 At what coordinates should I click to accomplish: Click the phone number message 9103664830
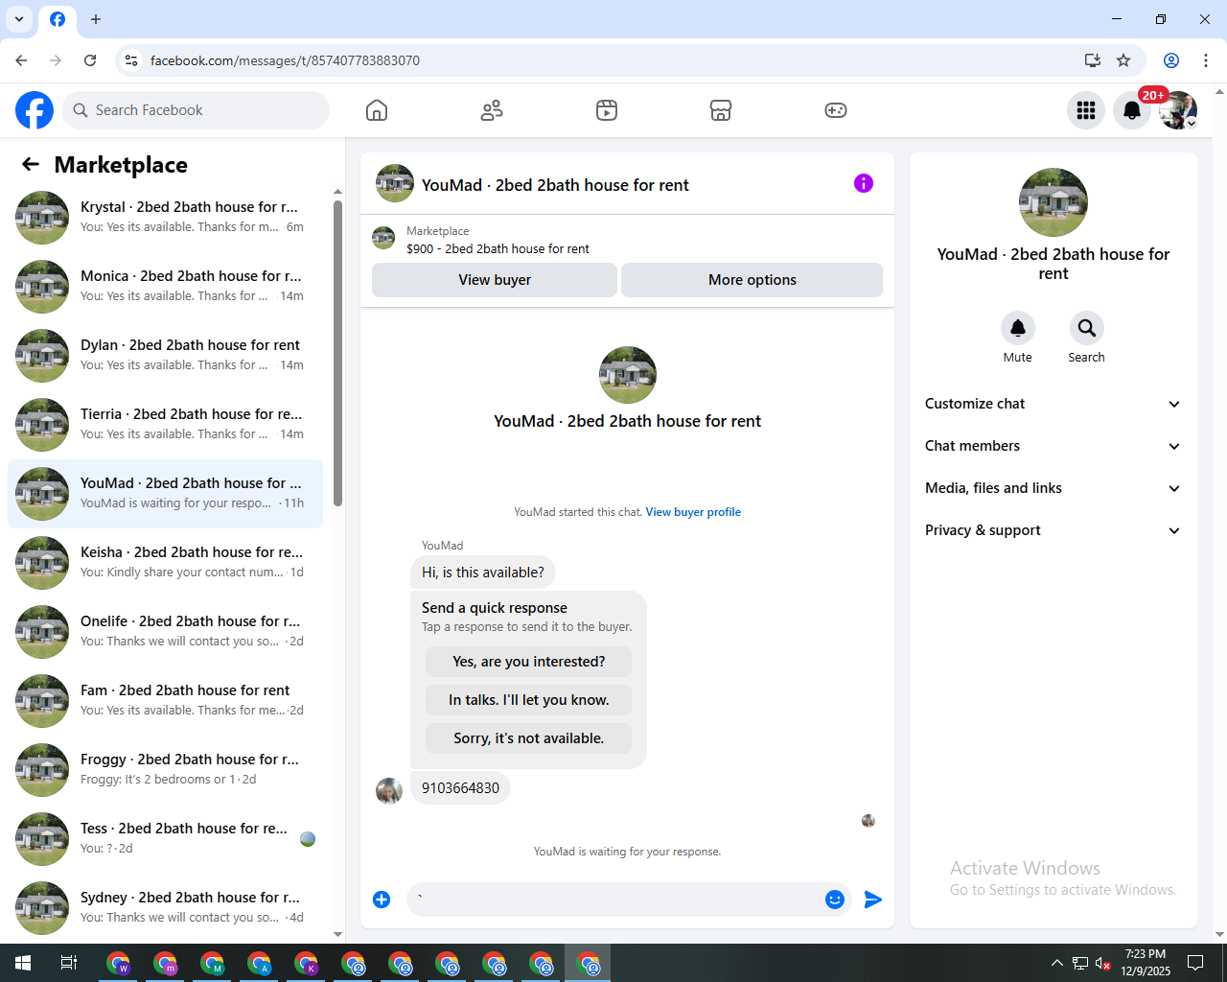pos(460,788)
